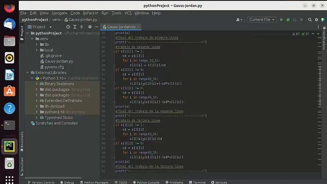Select pyvenv.cfg in project tree
This screenshot has height=184, width=327.
tap(52, 67)
